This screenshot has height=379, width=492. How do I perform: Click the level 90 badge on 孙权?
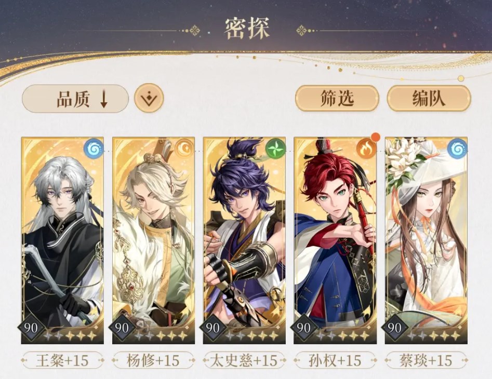point(303,328)
